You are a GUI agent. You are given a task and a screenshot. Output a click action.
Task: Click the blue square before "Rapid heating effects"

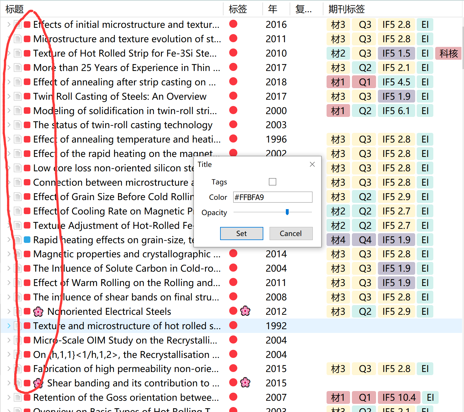(27, 240)
